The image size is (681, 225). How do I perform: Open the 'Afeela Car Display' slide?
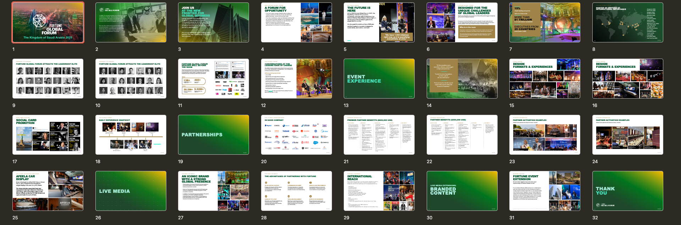48,191
